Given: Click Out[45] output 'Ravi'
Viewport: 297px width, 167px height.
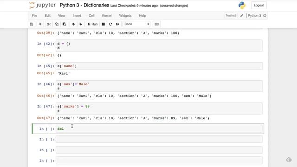Looking at the screenshot, I should tap(64, 73).
